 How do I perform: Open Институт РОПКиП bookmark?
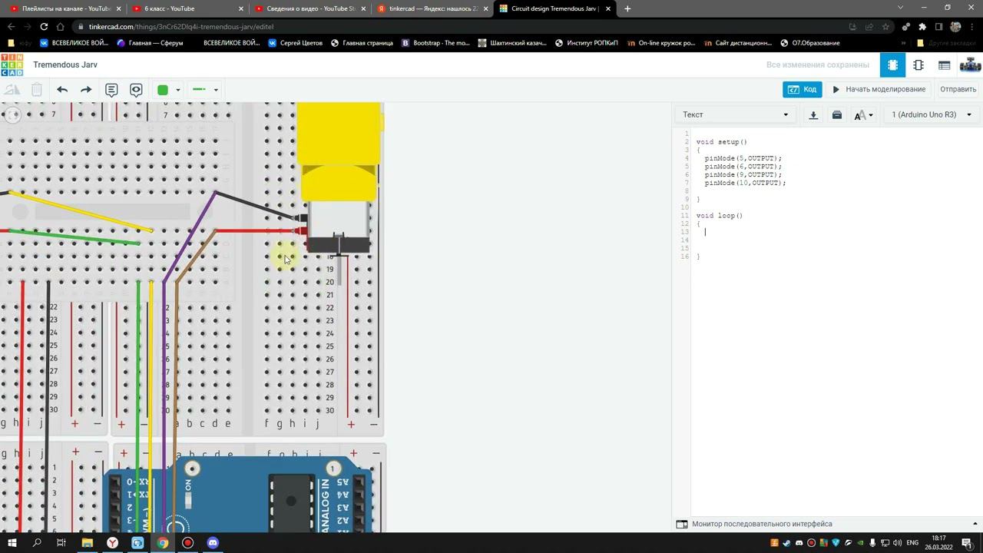586,43
